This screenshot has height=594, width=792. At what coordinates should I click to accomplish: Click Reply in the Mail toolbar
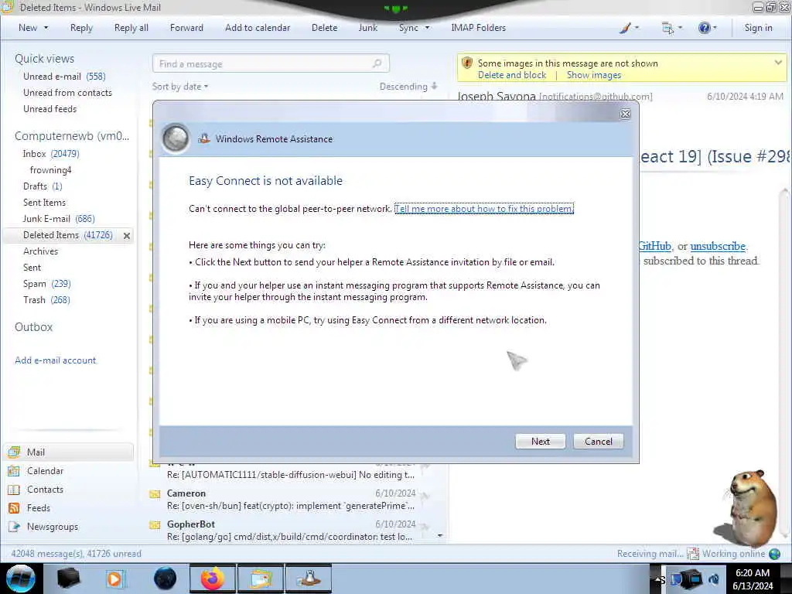click(81, 28)
